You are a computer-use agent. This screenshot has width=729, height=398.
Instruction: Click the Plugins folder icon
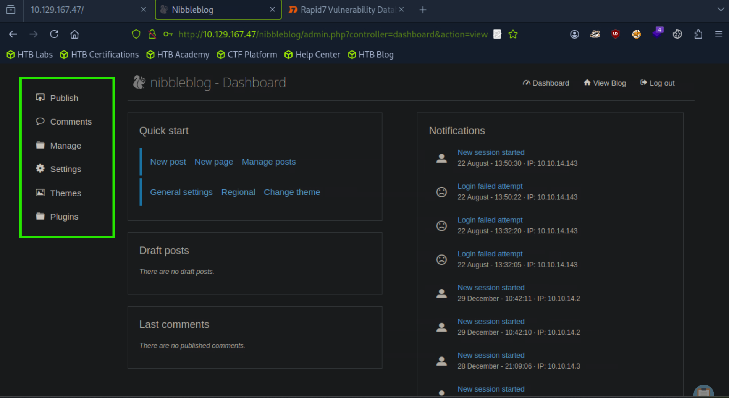pyautogui.click(x=40, y=216)
